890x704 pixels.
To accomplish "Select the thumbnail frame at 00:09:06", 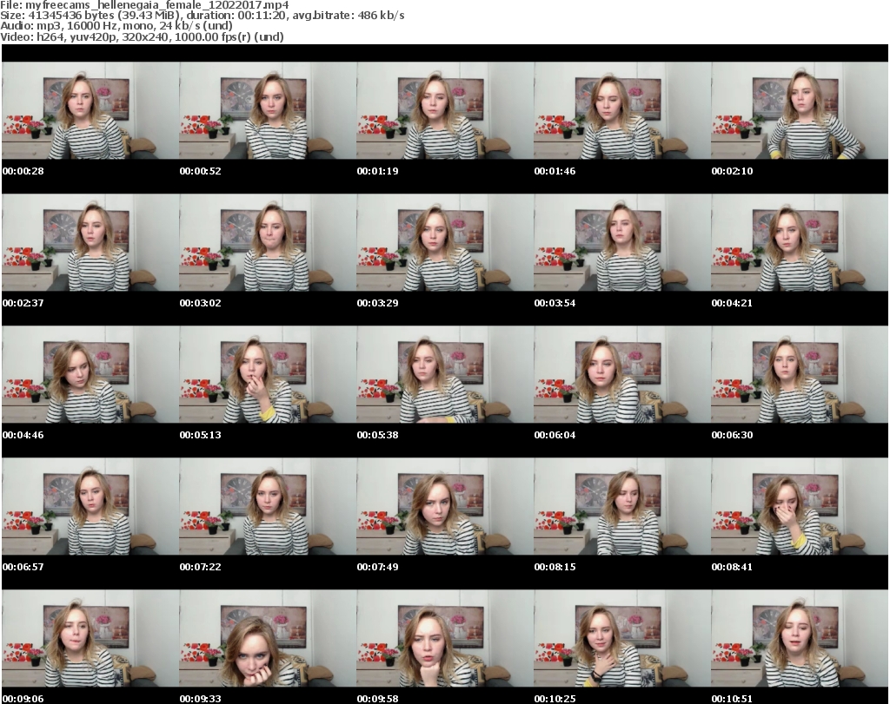I will coord(90,638).
